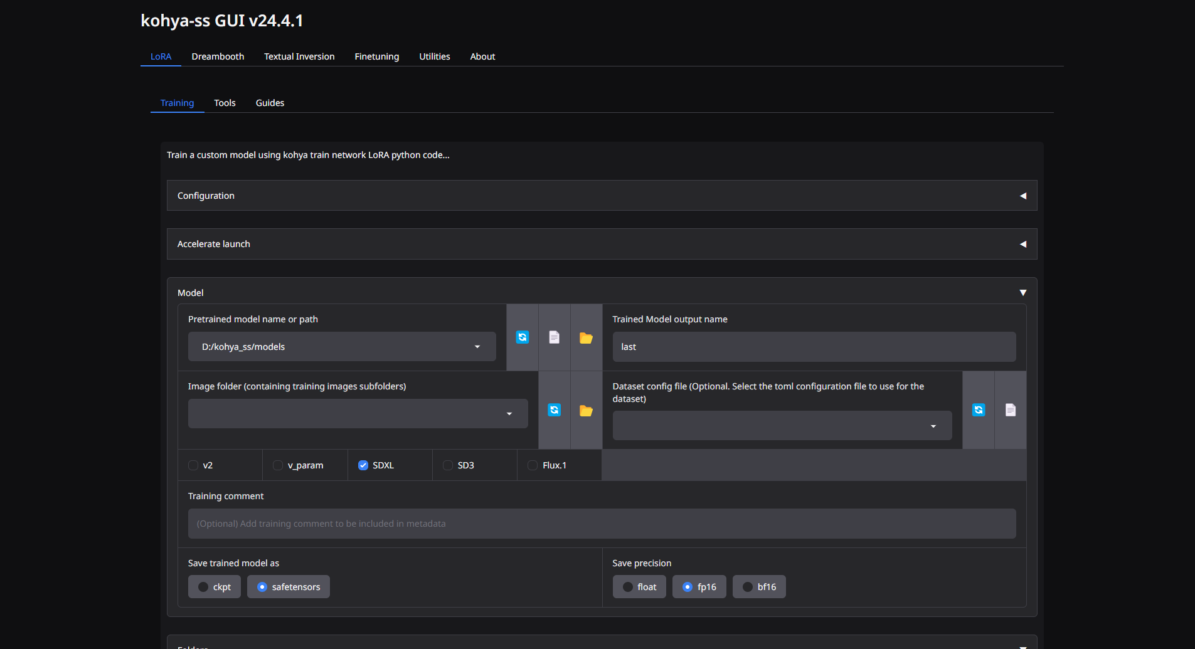The width and height of the screenshot is (1195, 649).
Task: Select dataset config toml file icon
Action: (1010, 410)
